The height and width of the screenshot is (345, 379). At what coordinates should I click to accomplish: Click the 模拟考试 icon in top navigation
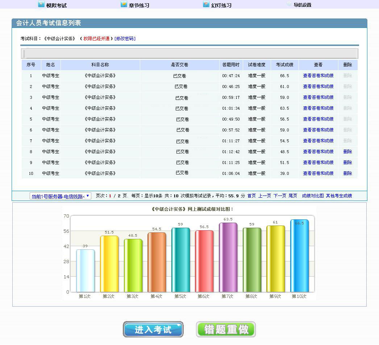[x=41, y=5]
